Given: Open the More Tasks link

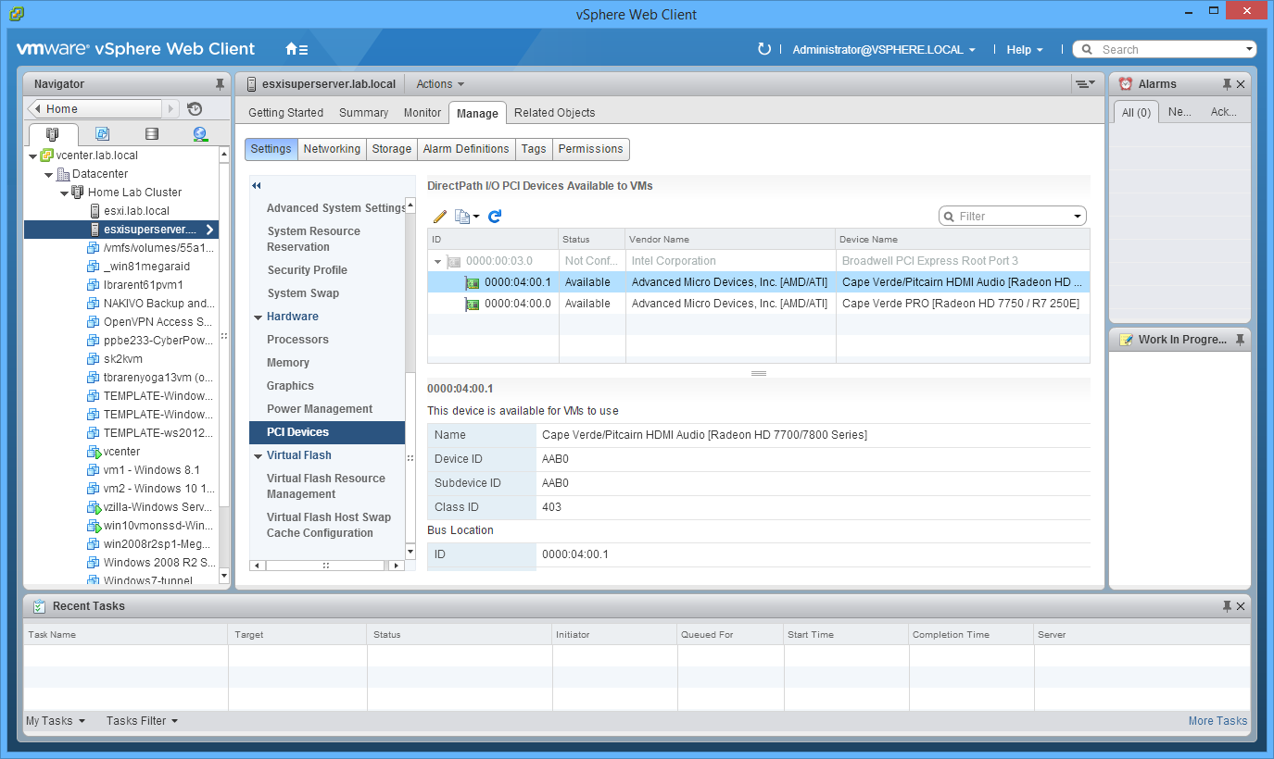Looking at the screenshot, I should click(1217, 721).
